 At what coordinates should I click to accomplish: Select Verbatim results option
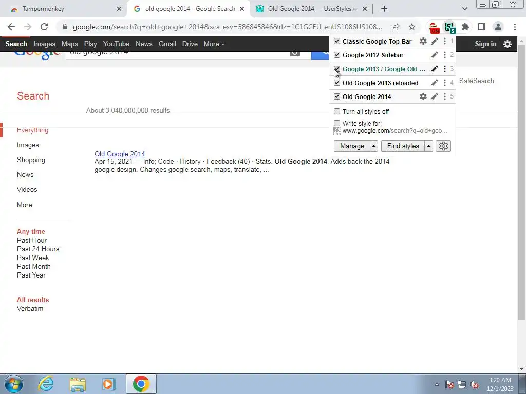[x=30, y=308]
